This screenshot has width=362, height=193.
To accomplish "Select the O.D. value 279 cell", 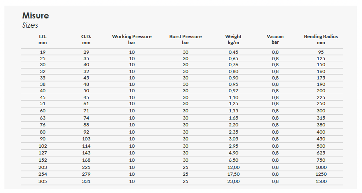I will point(86,174).
